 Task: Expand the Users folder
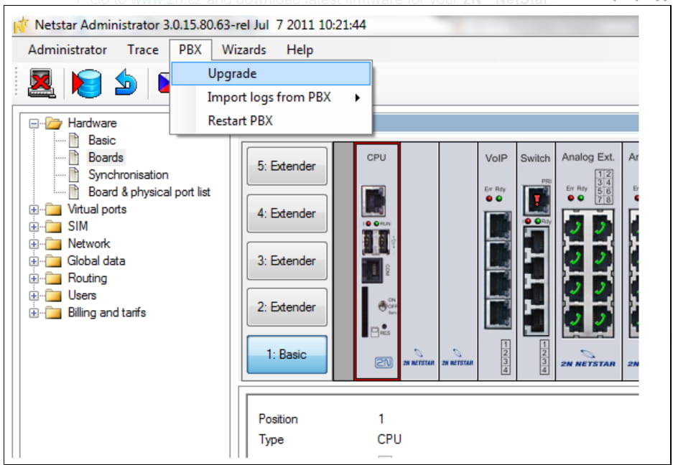34,296
